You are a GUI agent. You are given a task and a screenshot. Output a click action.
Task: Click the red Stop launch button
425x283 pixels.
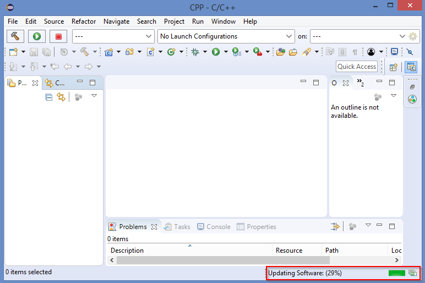58,36
